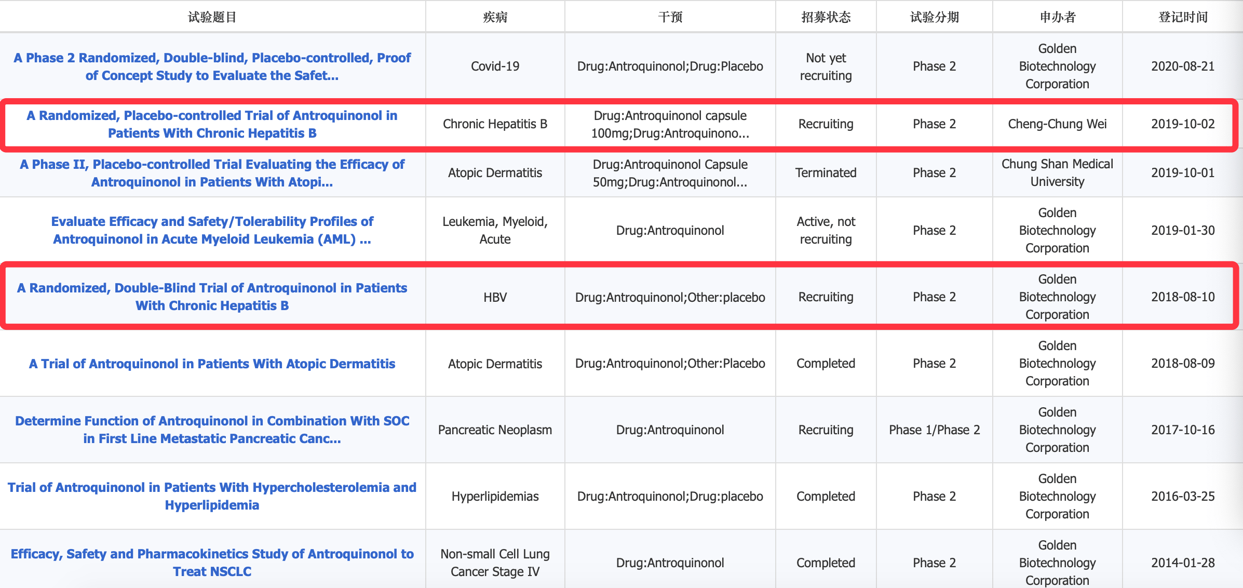Image resolution: width=1243 pixels, height=588 pixels.
Task: Click the 招募状态 column header
Action: (x=826, y=17)
